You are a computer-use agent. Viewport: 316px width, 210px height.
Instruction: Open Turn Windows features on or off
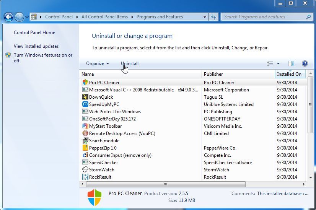click(43, 58)
